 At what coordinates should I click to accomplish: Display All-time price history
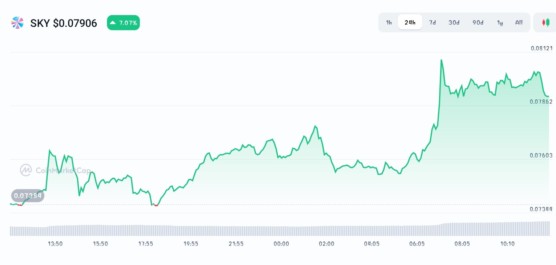[x=519, y=22]
